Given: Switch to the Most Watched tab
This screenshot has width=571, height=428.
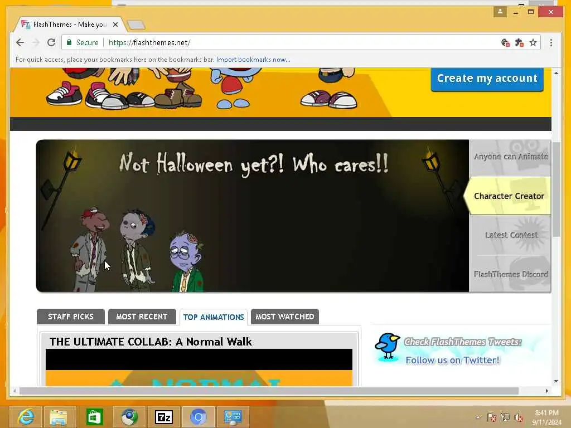Looking at the screenshot, I should 285,317.
